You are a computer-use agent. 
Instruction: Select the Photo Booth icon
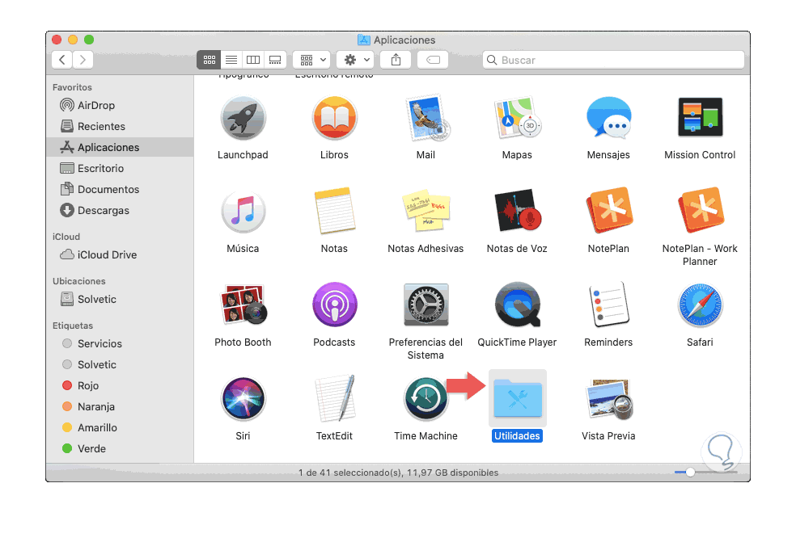[243, 305]
